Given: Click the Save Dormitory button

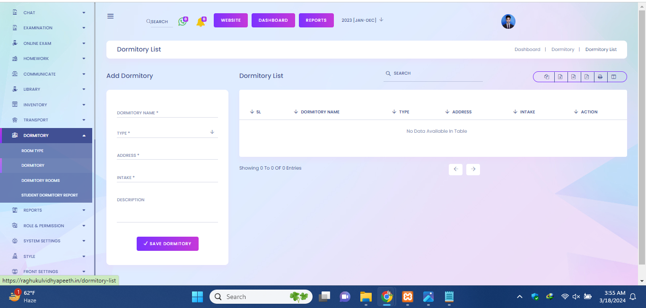Looking at the screenshot, I should [167, 244].
